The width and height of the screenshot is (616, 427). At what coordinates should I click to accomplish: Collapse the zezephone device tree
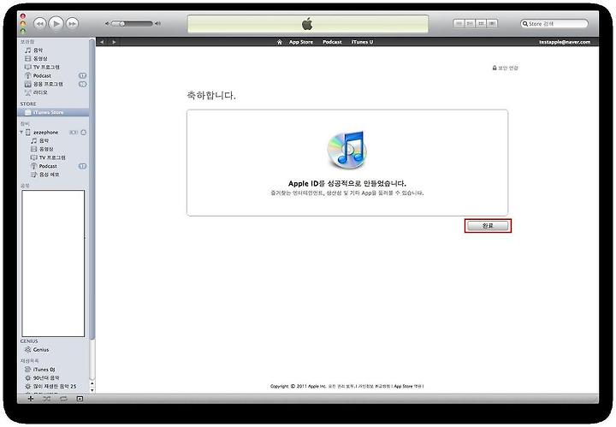[x=21, y=133]
